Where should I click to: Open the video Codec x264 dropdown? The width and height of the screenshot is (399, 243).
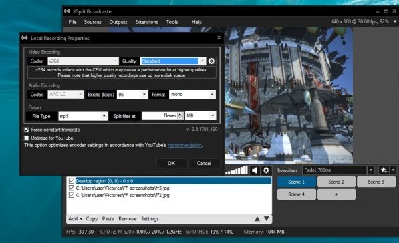coord(83,61)
